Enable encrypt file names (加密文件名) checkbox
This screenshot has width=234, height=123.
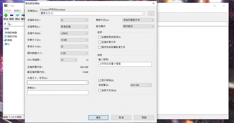[100, 91]
